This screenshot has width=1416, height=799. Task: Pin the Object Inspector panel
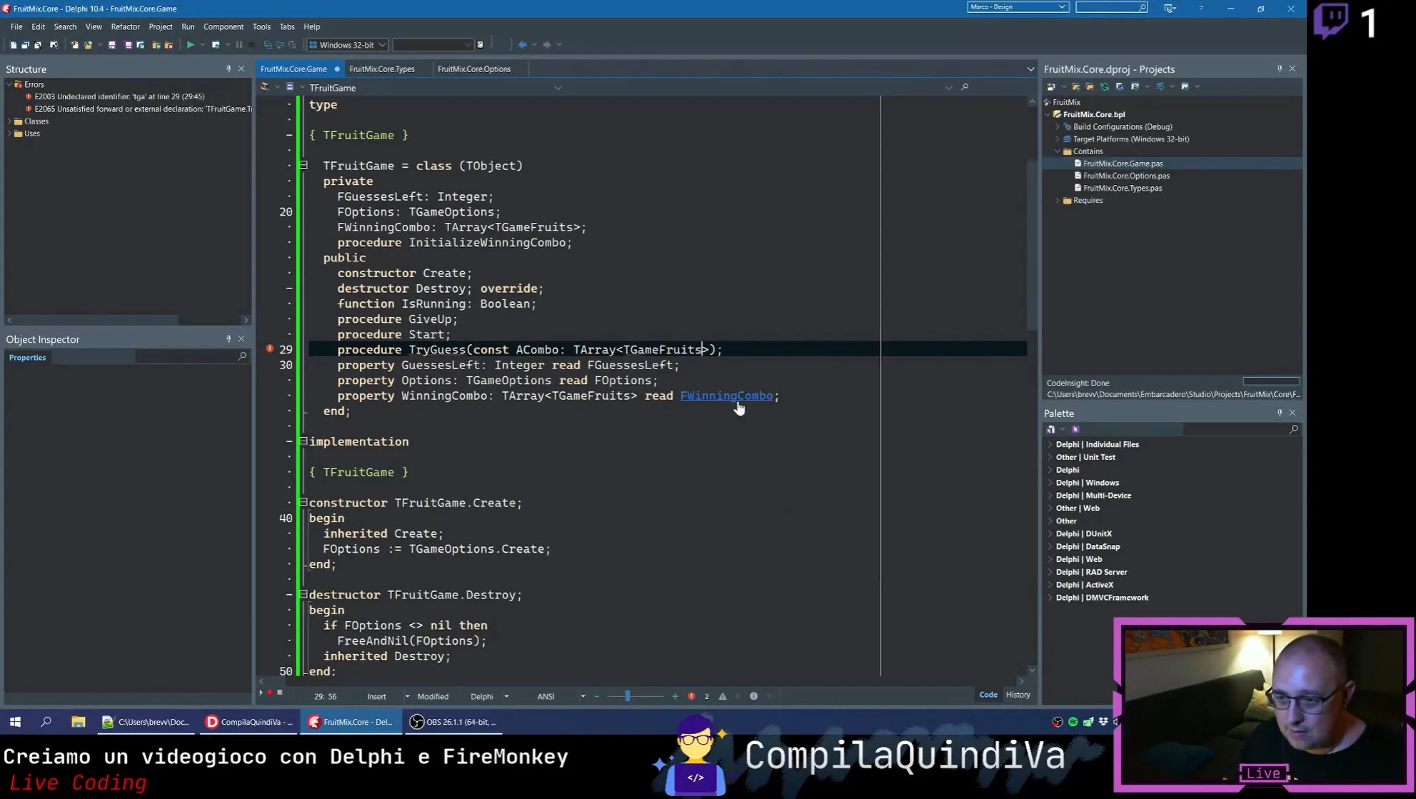(229, 339)
